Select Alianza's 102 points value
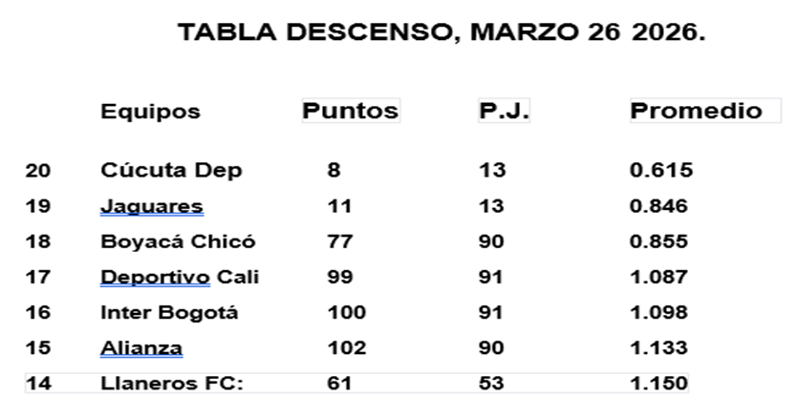The width and height of the screenshot is (796, 418). pyautogui.click(x=345, y=348)
